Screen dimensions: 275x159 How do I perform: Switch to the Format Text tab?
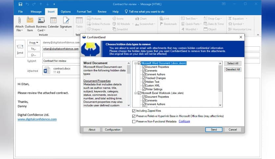(84, 11)
